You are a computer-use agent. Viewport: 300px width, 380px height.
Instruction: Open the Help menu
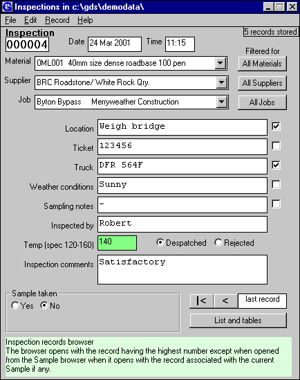tap(85, 20)
